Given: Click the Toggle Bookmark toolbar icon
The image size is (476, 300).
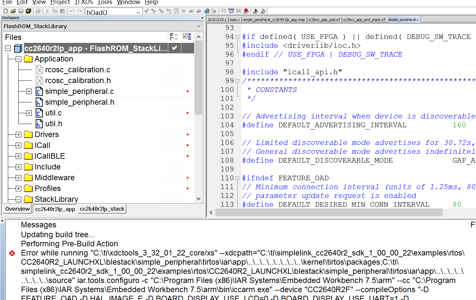Looking at the screenshot, I should click(184, 11).
